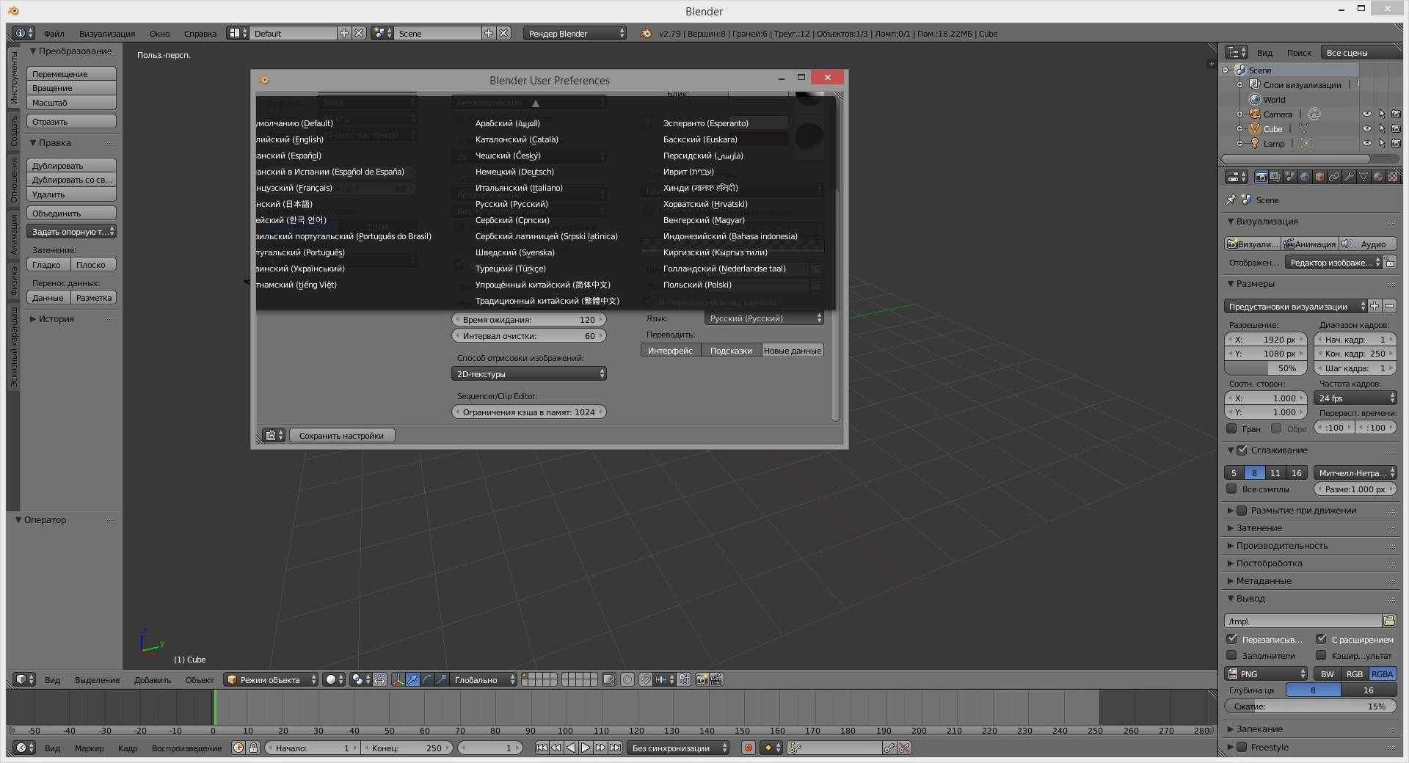1409x763 pixels.
Task: Open the 2D-текстуры draw method dropdown
Action: click(x=528, y=373)
